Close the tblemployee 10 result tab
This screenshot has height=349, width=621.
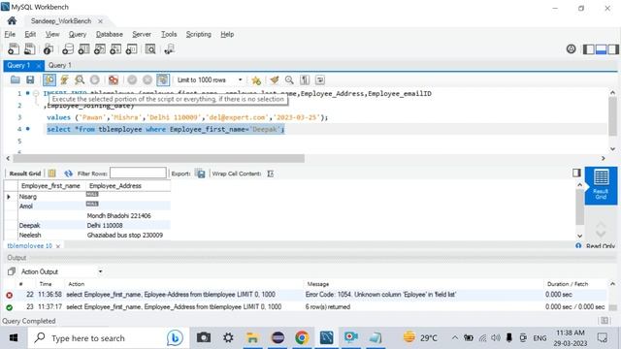(58, 246)
